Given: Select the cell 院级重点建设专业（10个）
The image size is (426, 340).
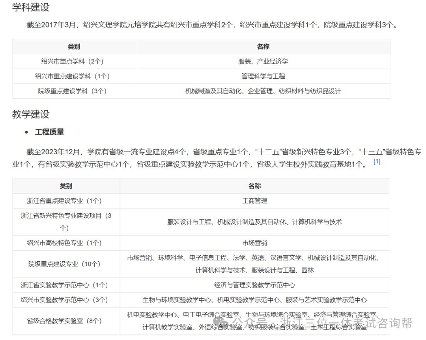Looking at the screenshot, I should (x=66, y=264).
